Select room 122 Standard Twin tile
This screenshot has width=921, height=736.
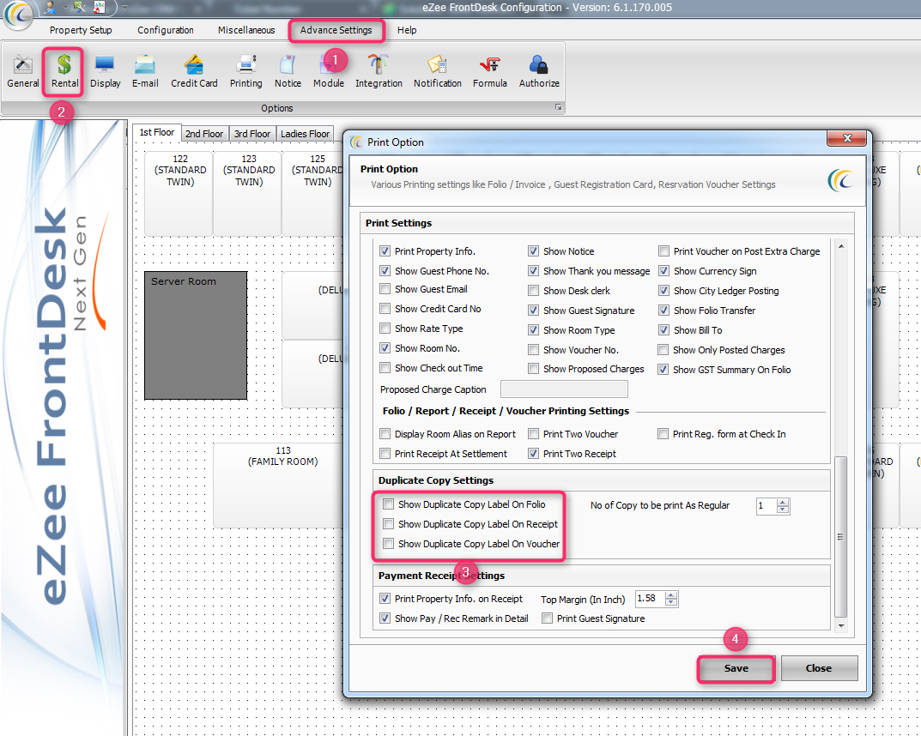click(179, 193)
